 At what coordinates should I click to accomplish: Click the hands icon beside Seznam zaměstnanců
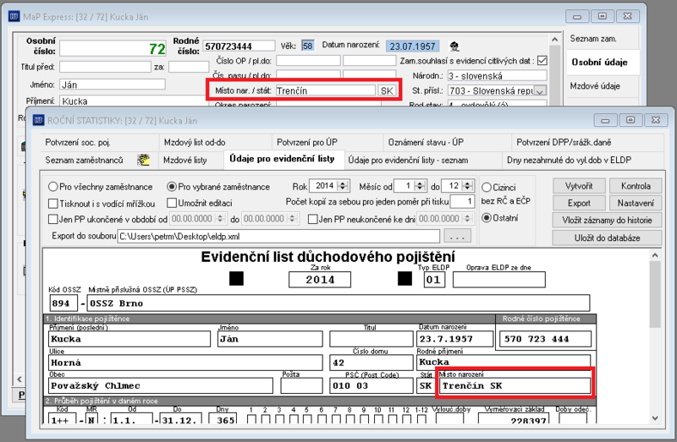tap(143, 160)
